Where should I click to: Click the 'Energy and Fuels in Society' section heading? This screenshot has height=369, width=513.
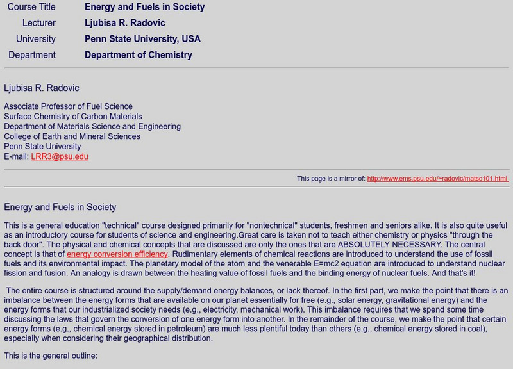60,208
